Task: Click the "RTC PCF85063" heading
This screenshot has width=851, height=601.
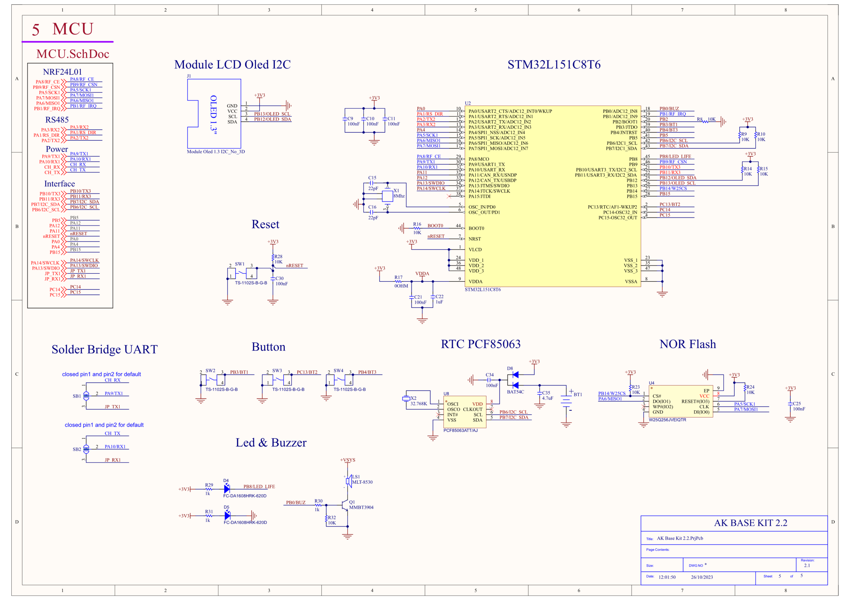Action: click(480, 344)
